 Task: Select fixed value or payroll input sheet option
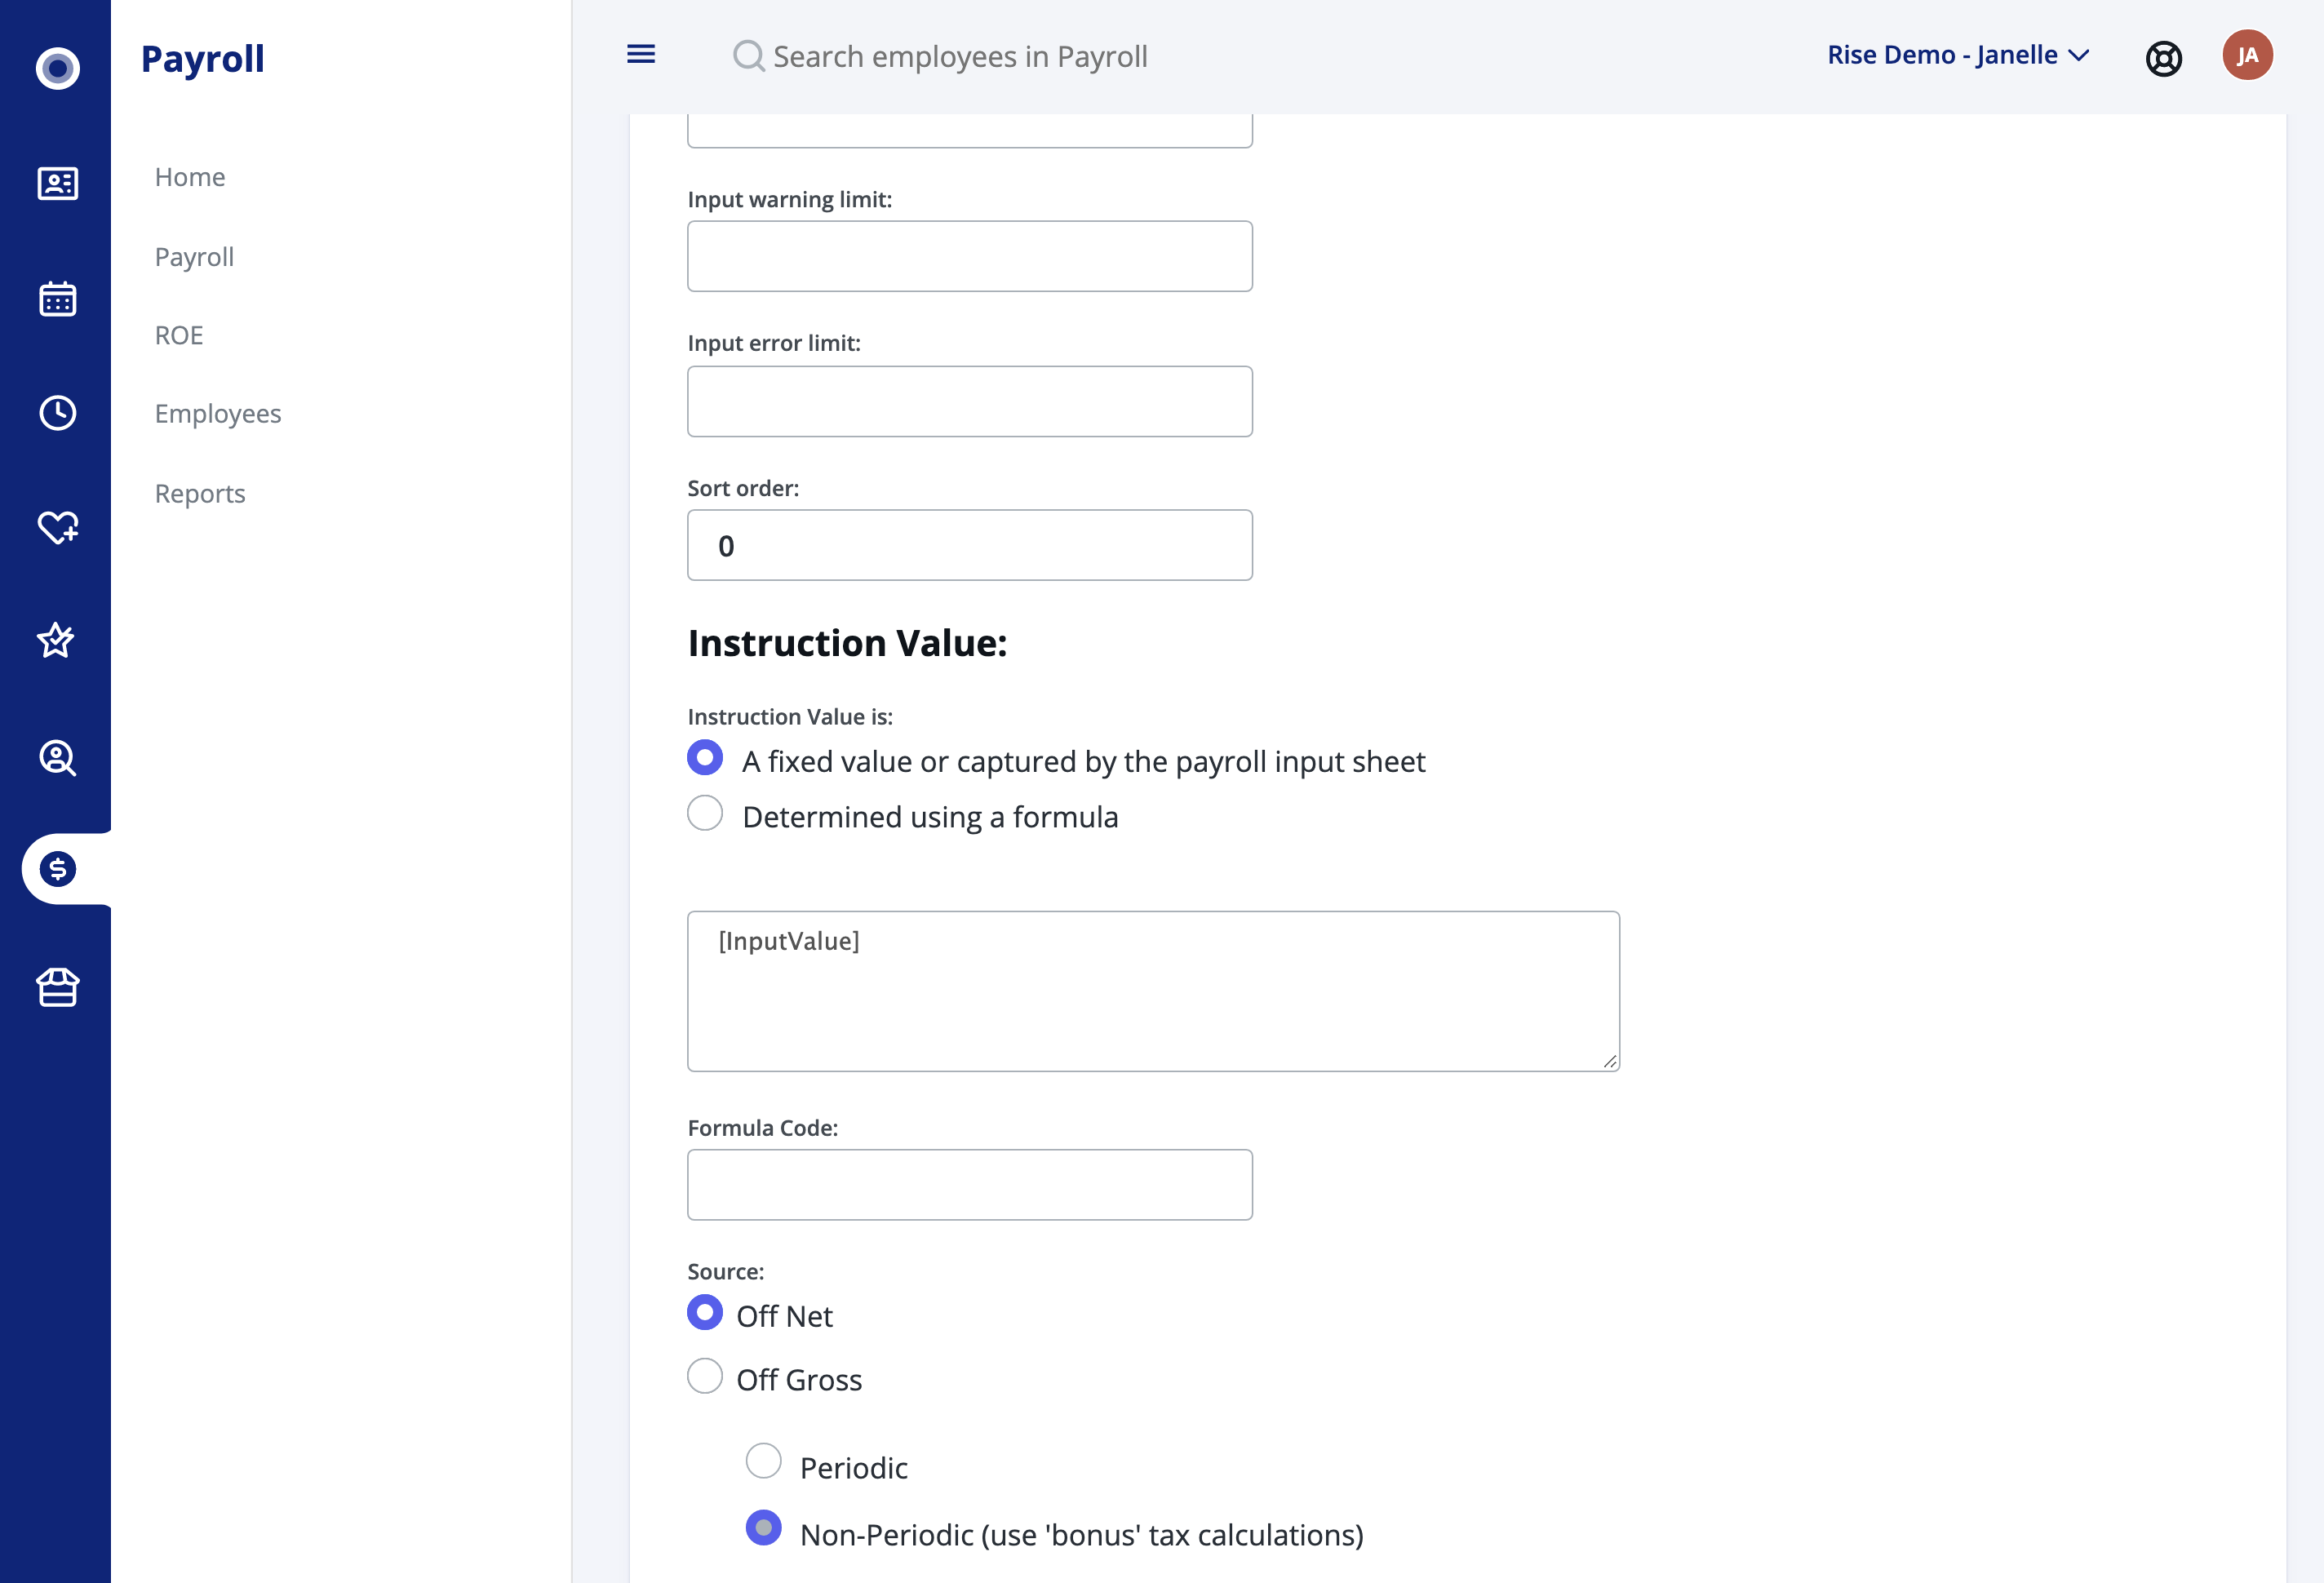(705, 758)
